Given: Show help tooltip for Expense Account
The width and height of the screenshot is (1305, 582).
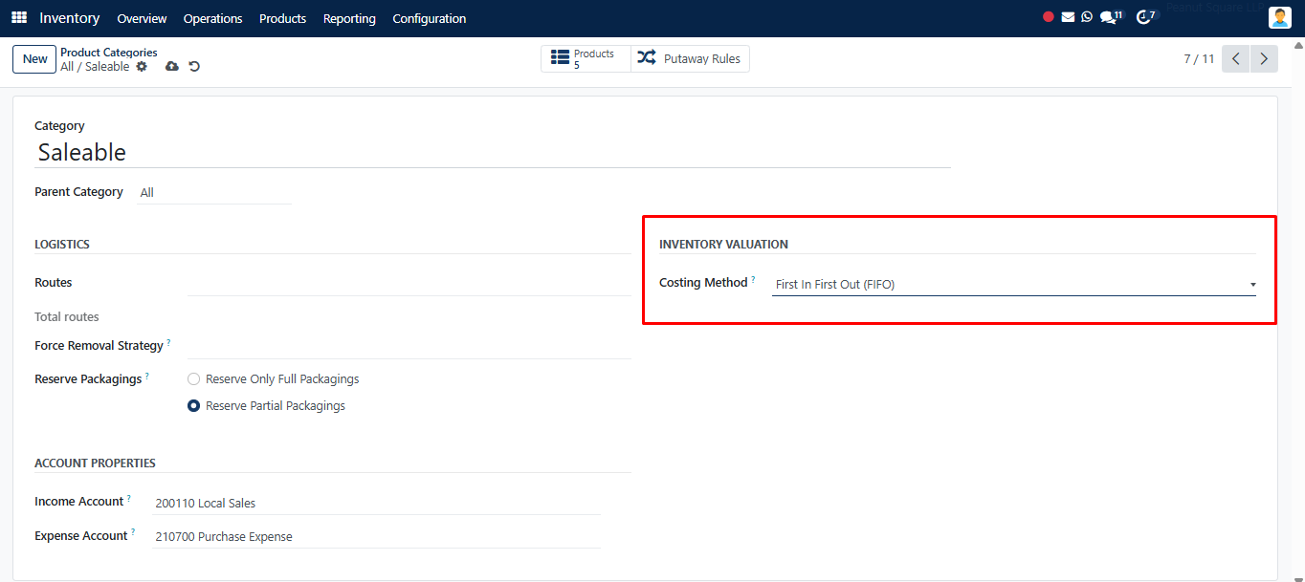Looking at the screenshot, I should tap(133, 532).
